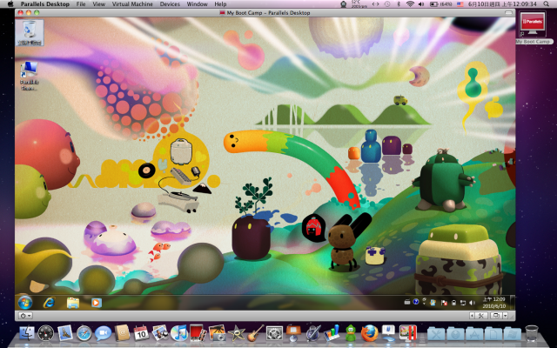Select the Parallels Shared Folders desktop shortcut
Image resolution: width=557 pixels, height=348 pixels.
(x=29, y=76)
